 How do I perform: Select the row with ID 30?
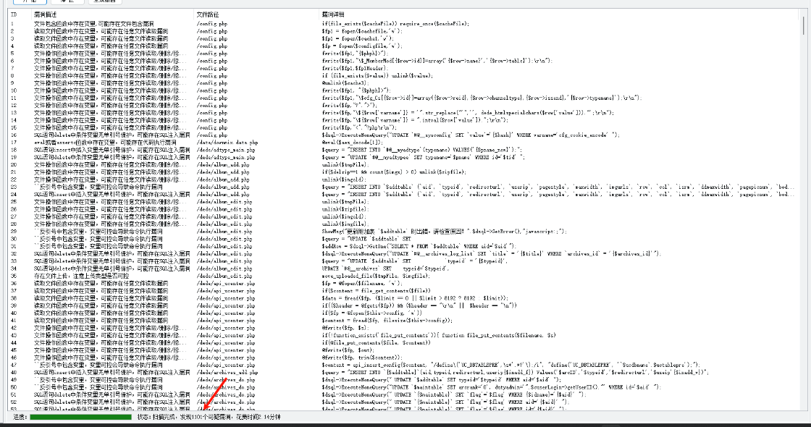coord(403,239)
